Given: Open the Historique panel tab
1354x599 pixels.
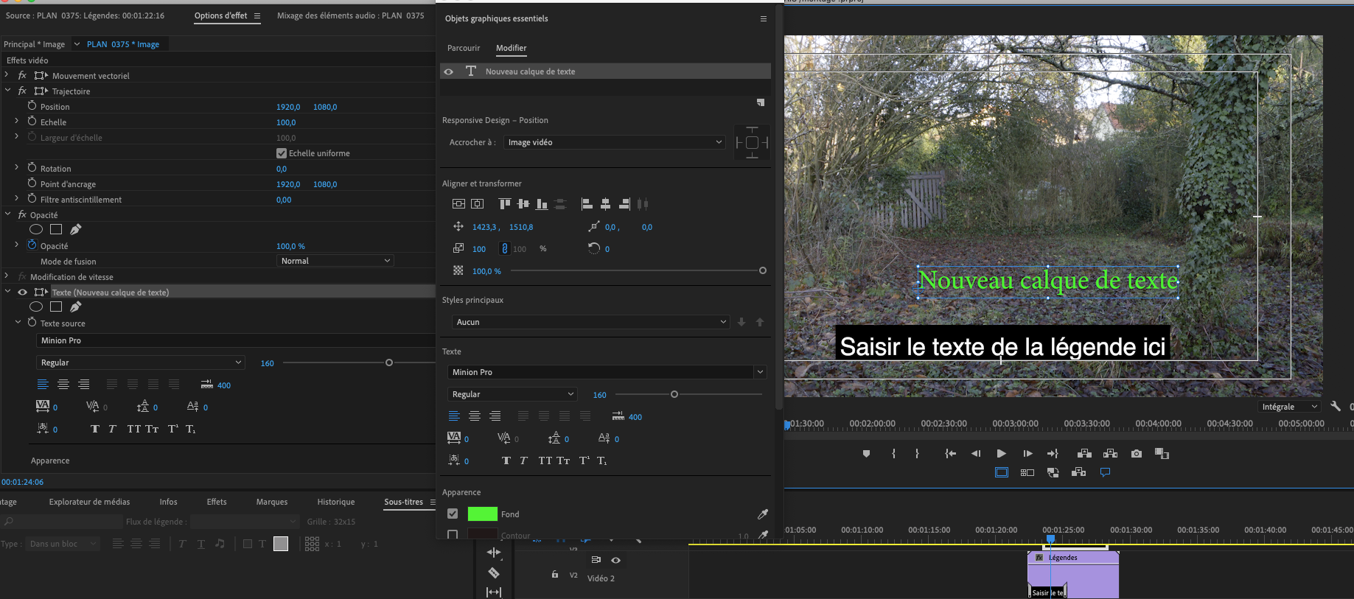Looking at the screenshot, I should [x=335, y=502].
